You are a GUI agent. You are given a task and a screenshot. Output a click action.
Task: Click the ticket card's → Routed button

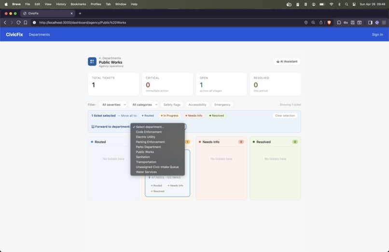tap(156, 185)
